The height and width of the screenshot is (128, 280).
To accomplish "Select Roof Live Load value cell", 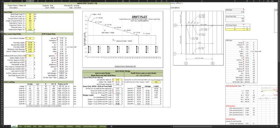I will 30,16.
